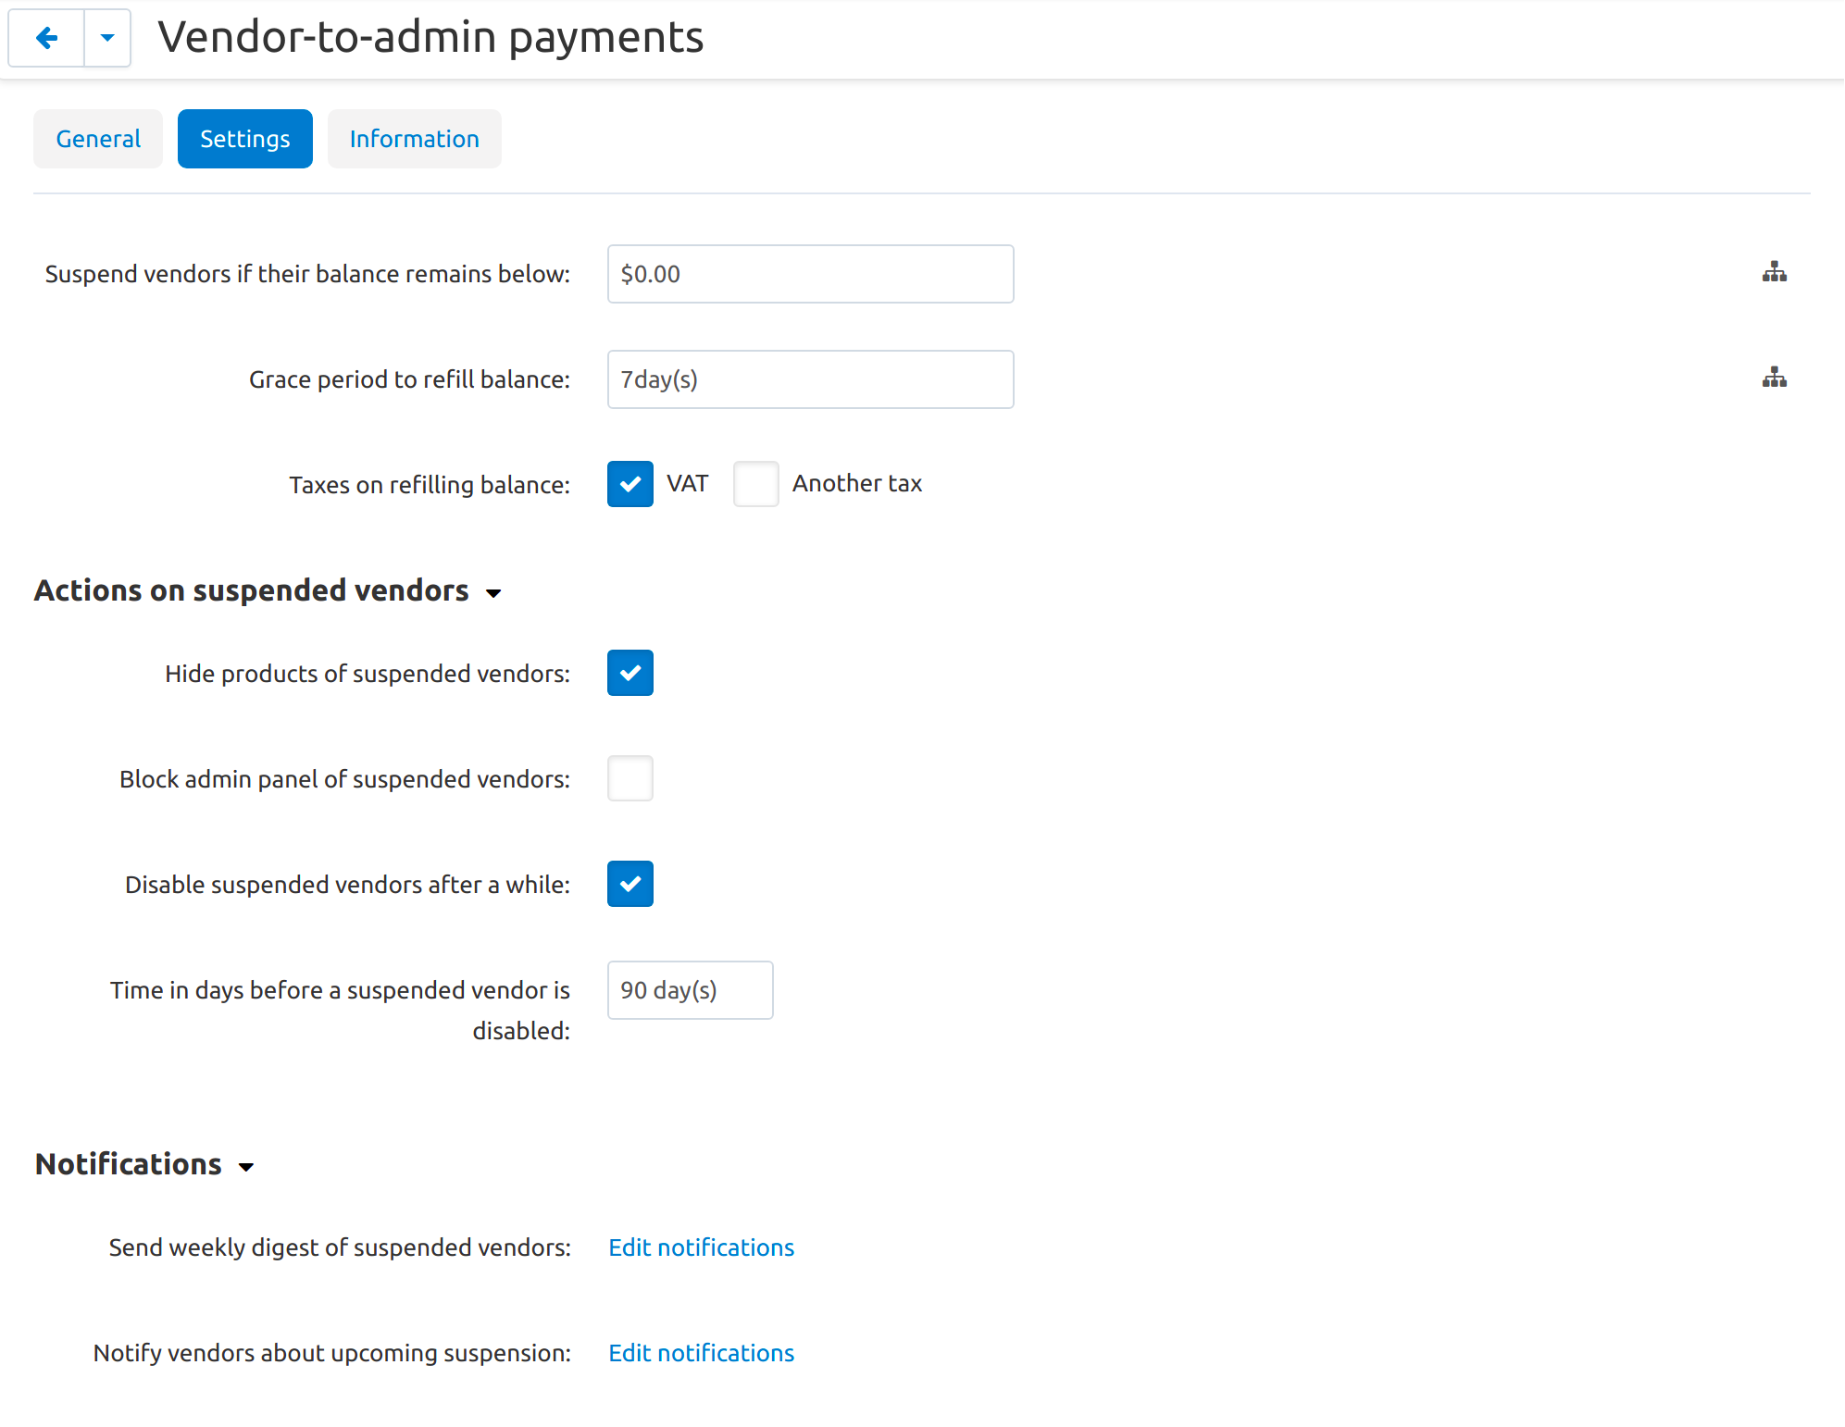This screenshot has width=1845, height=1427.
Task: Collapse the Notifications section
Action: (145, 1164)
